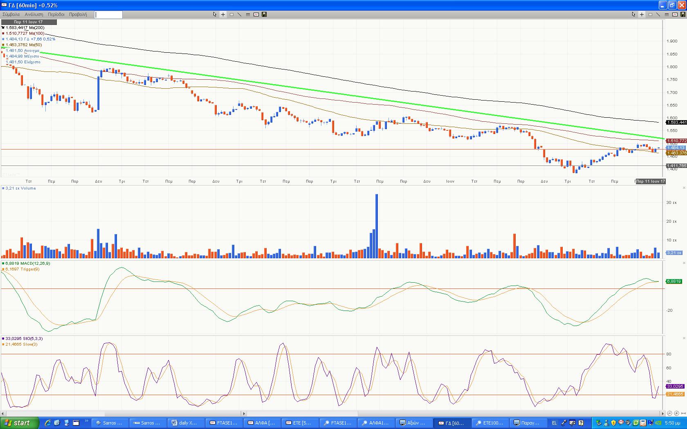Viewport: 687px width, 429px height.
Task: Click the horizontal scrollbar right arrow
Action: tap(663, 413)
